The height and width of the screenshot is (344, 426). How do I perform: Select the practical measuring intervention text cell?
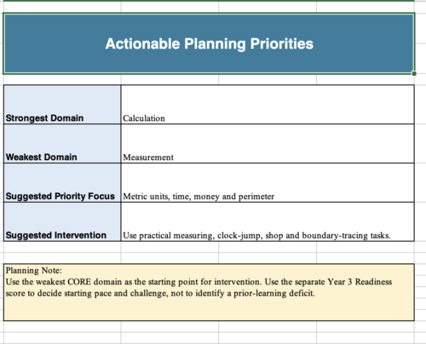click(x=268, y=222)
